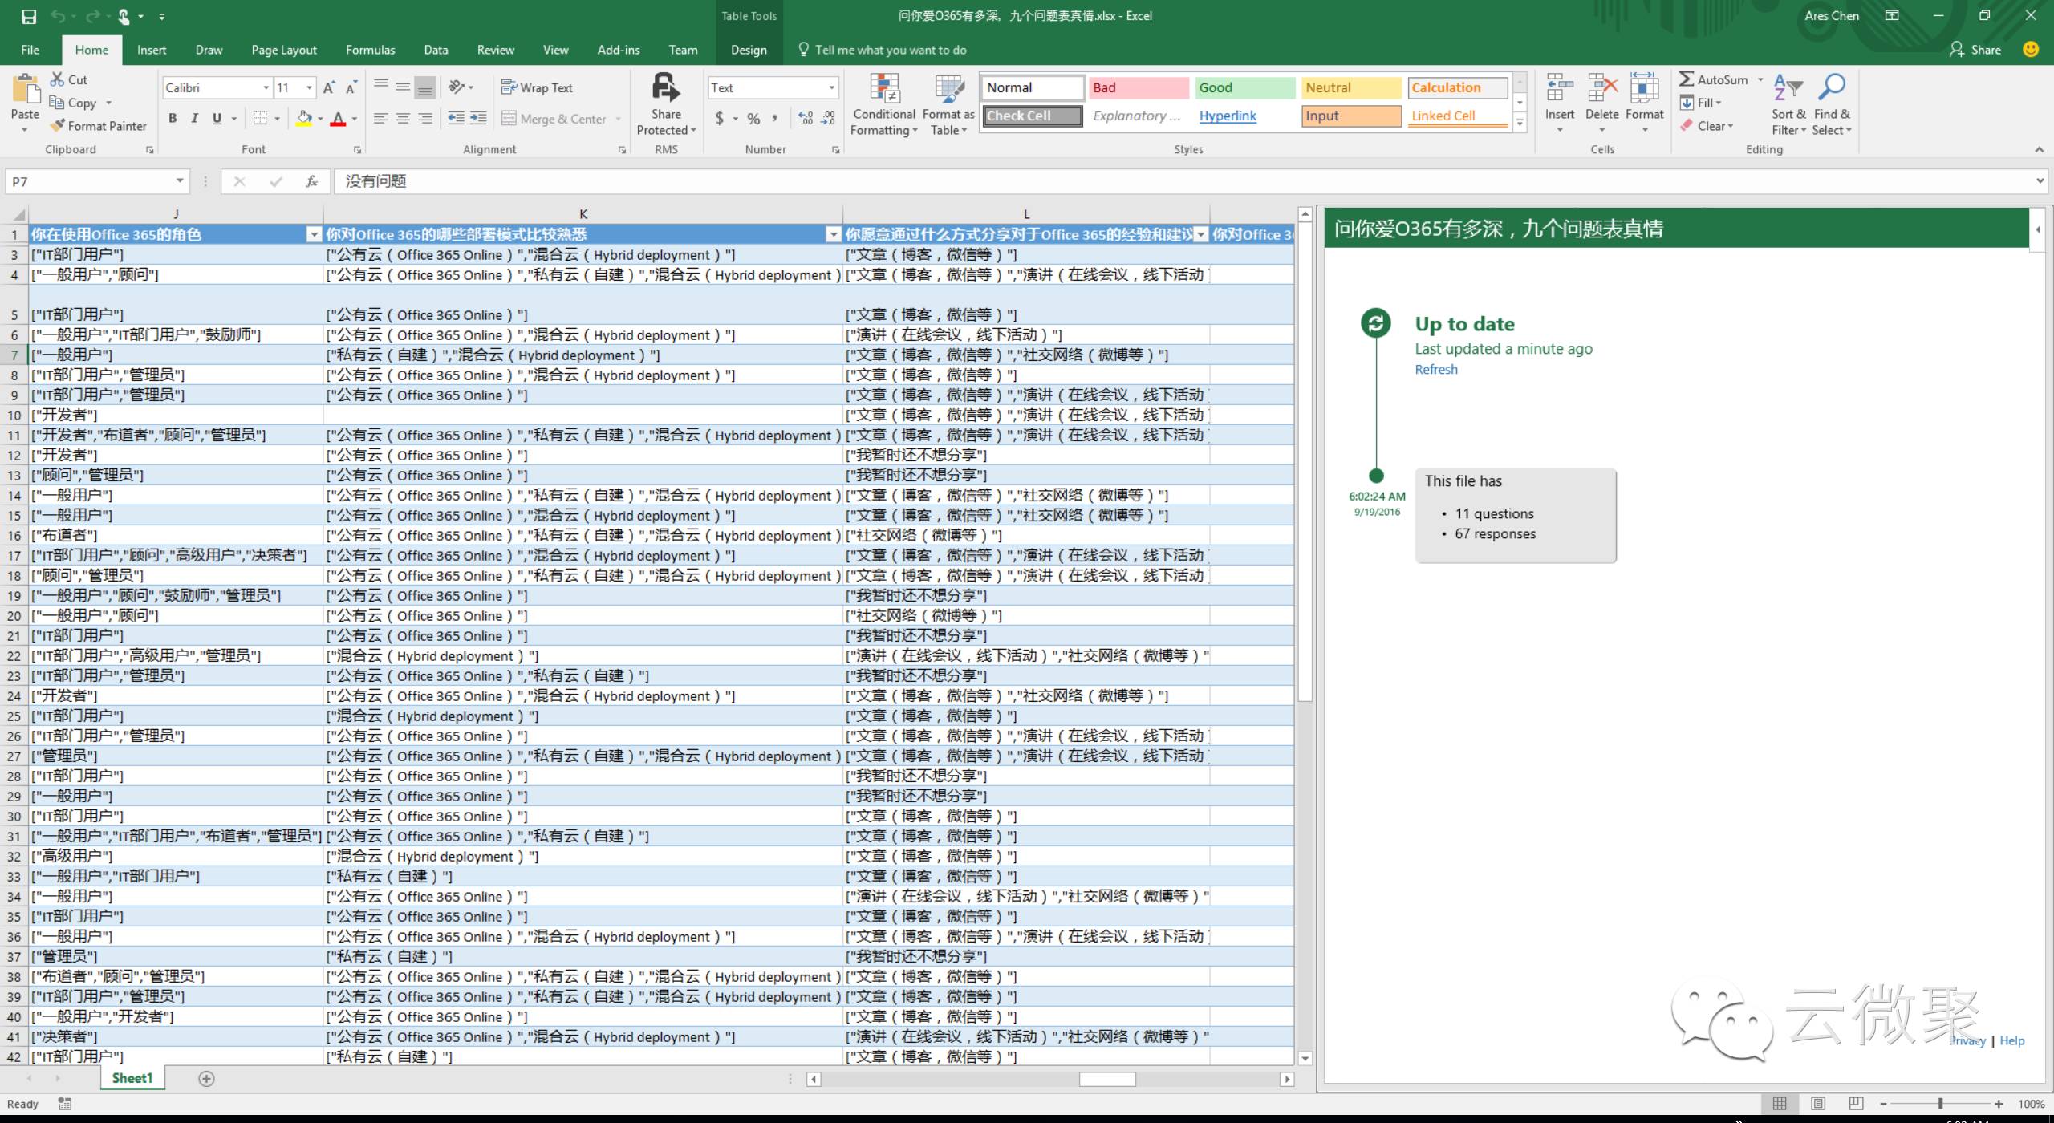Click the formula bar input field
The image size is (2054, 1123).
(1184, 181)
